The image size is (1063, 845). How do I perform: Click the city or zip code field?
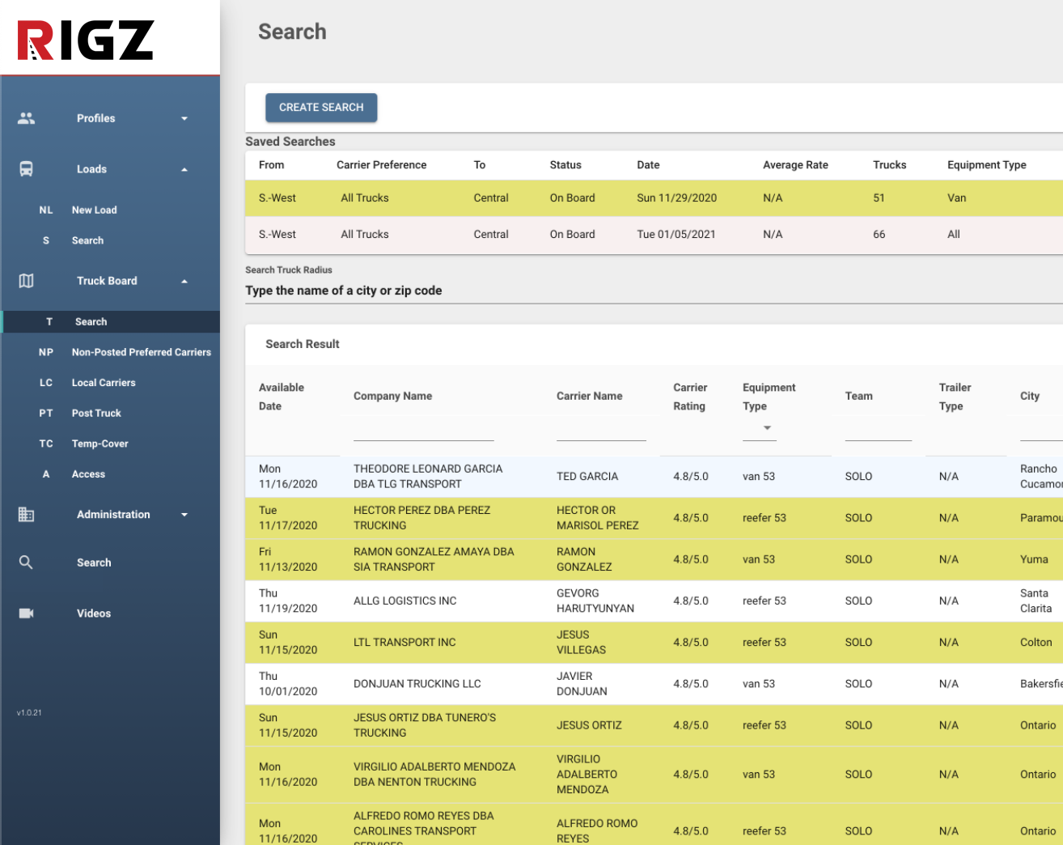tap(654, 291)
